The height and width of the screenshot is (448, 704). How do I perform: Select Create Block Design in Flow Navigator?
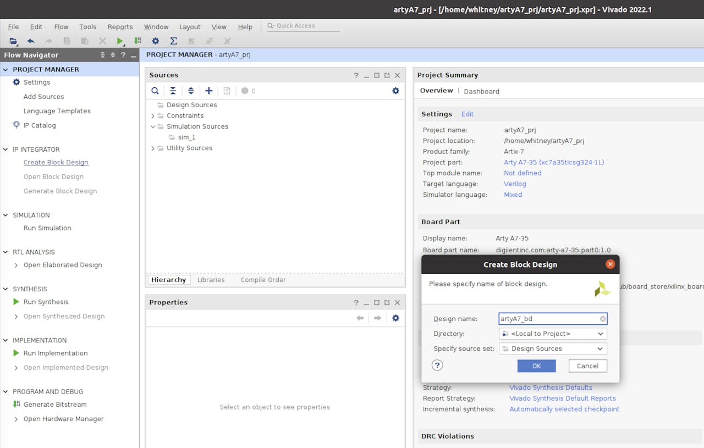(56, 162)
